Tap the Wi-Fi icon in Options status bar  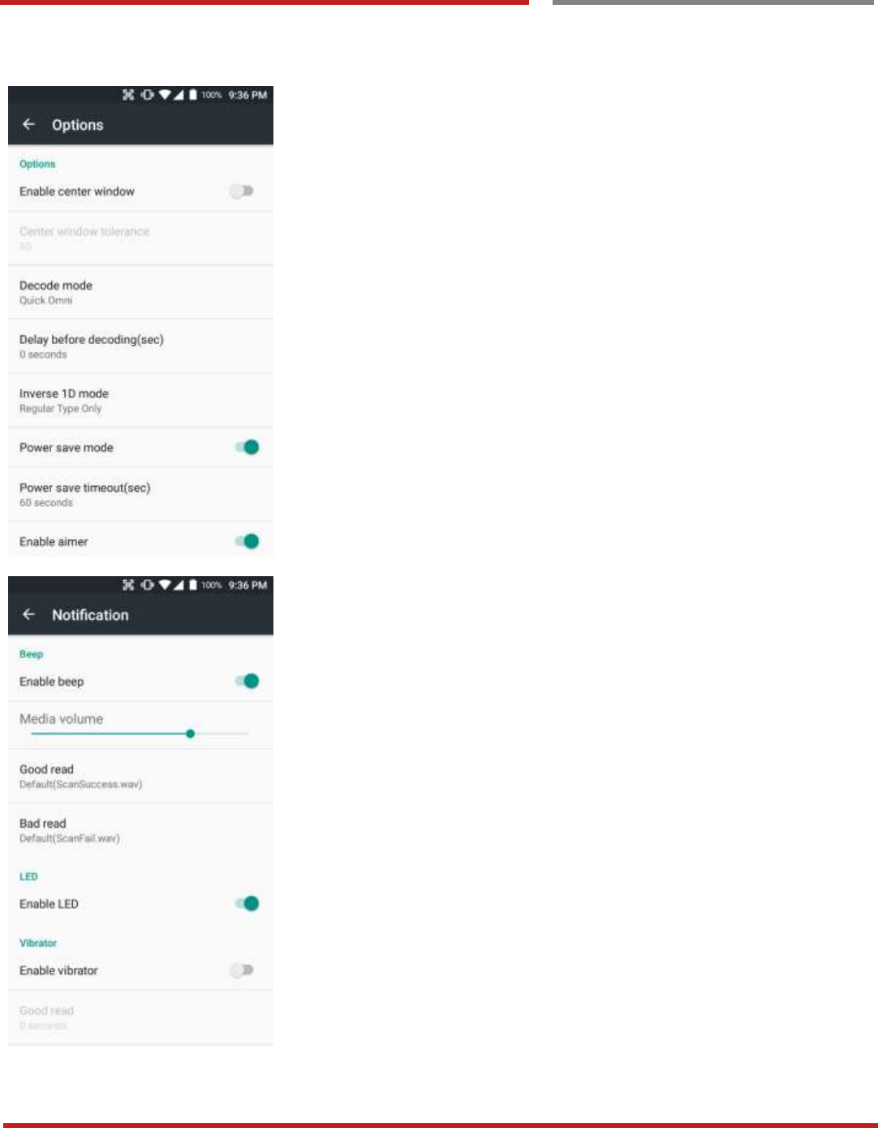pyautogui.click(x=165, y=95)
